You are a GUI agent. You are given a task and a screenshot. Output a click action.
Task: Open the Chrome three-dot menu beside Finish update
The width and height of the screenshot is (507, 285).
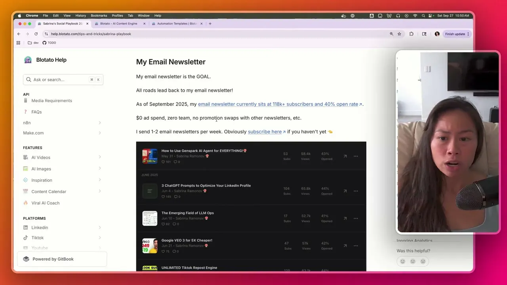click(x=468, y=34)
